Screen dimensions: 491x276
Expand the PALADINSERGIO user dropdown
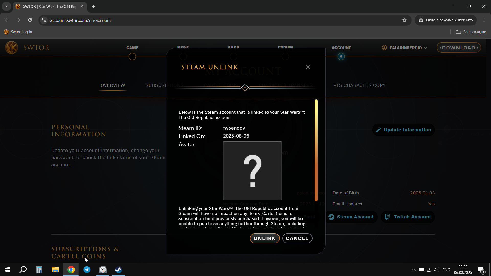[405, 48]
